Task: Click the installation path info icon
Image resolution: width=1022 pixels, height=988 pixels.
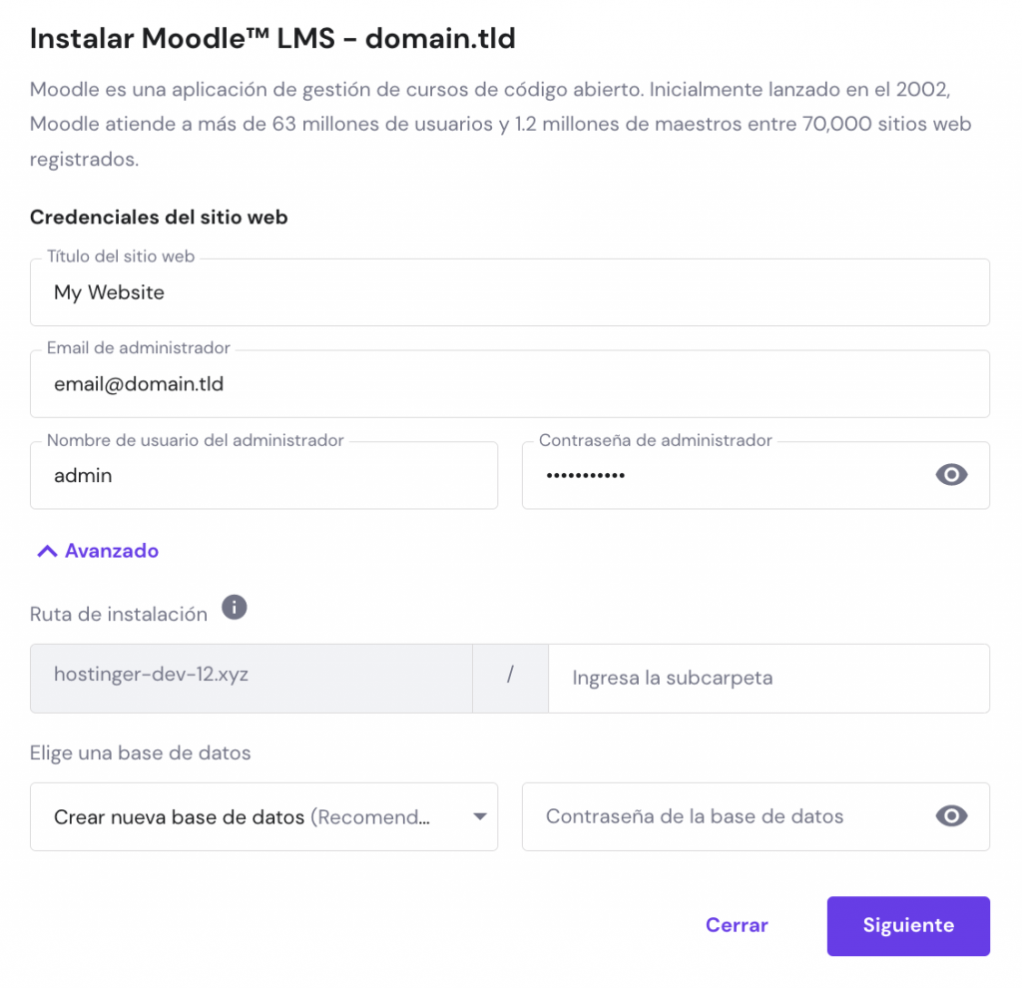Action: [x=235, y=607]
